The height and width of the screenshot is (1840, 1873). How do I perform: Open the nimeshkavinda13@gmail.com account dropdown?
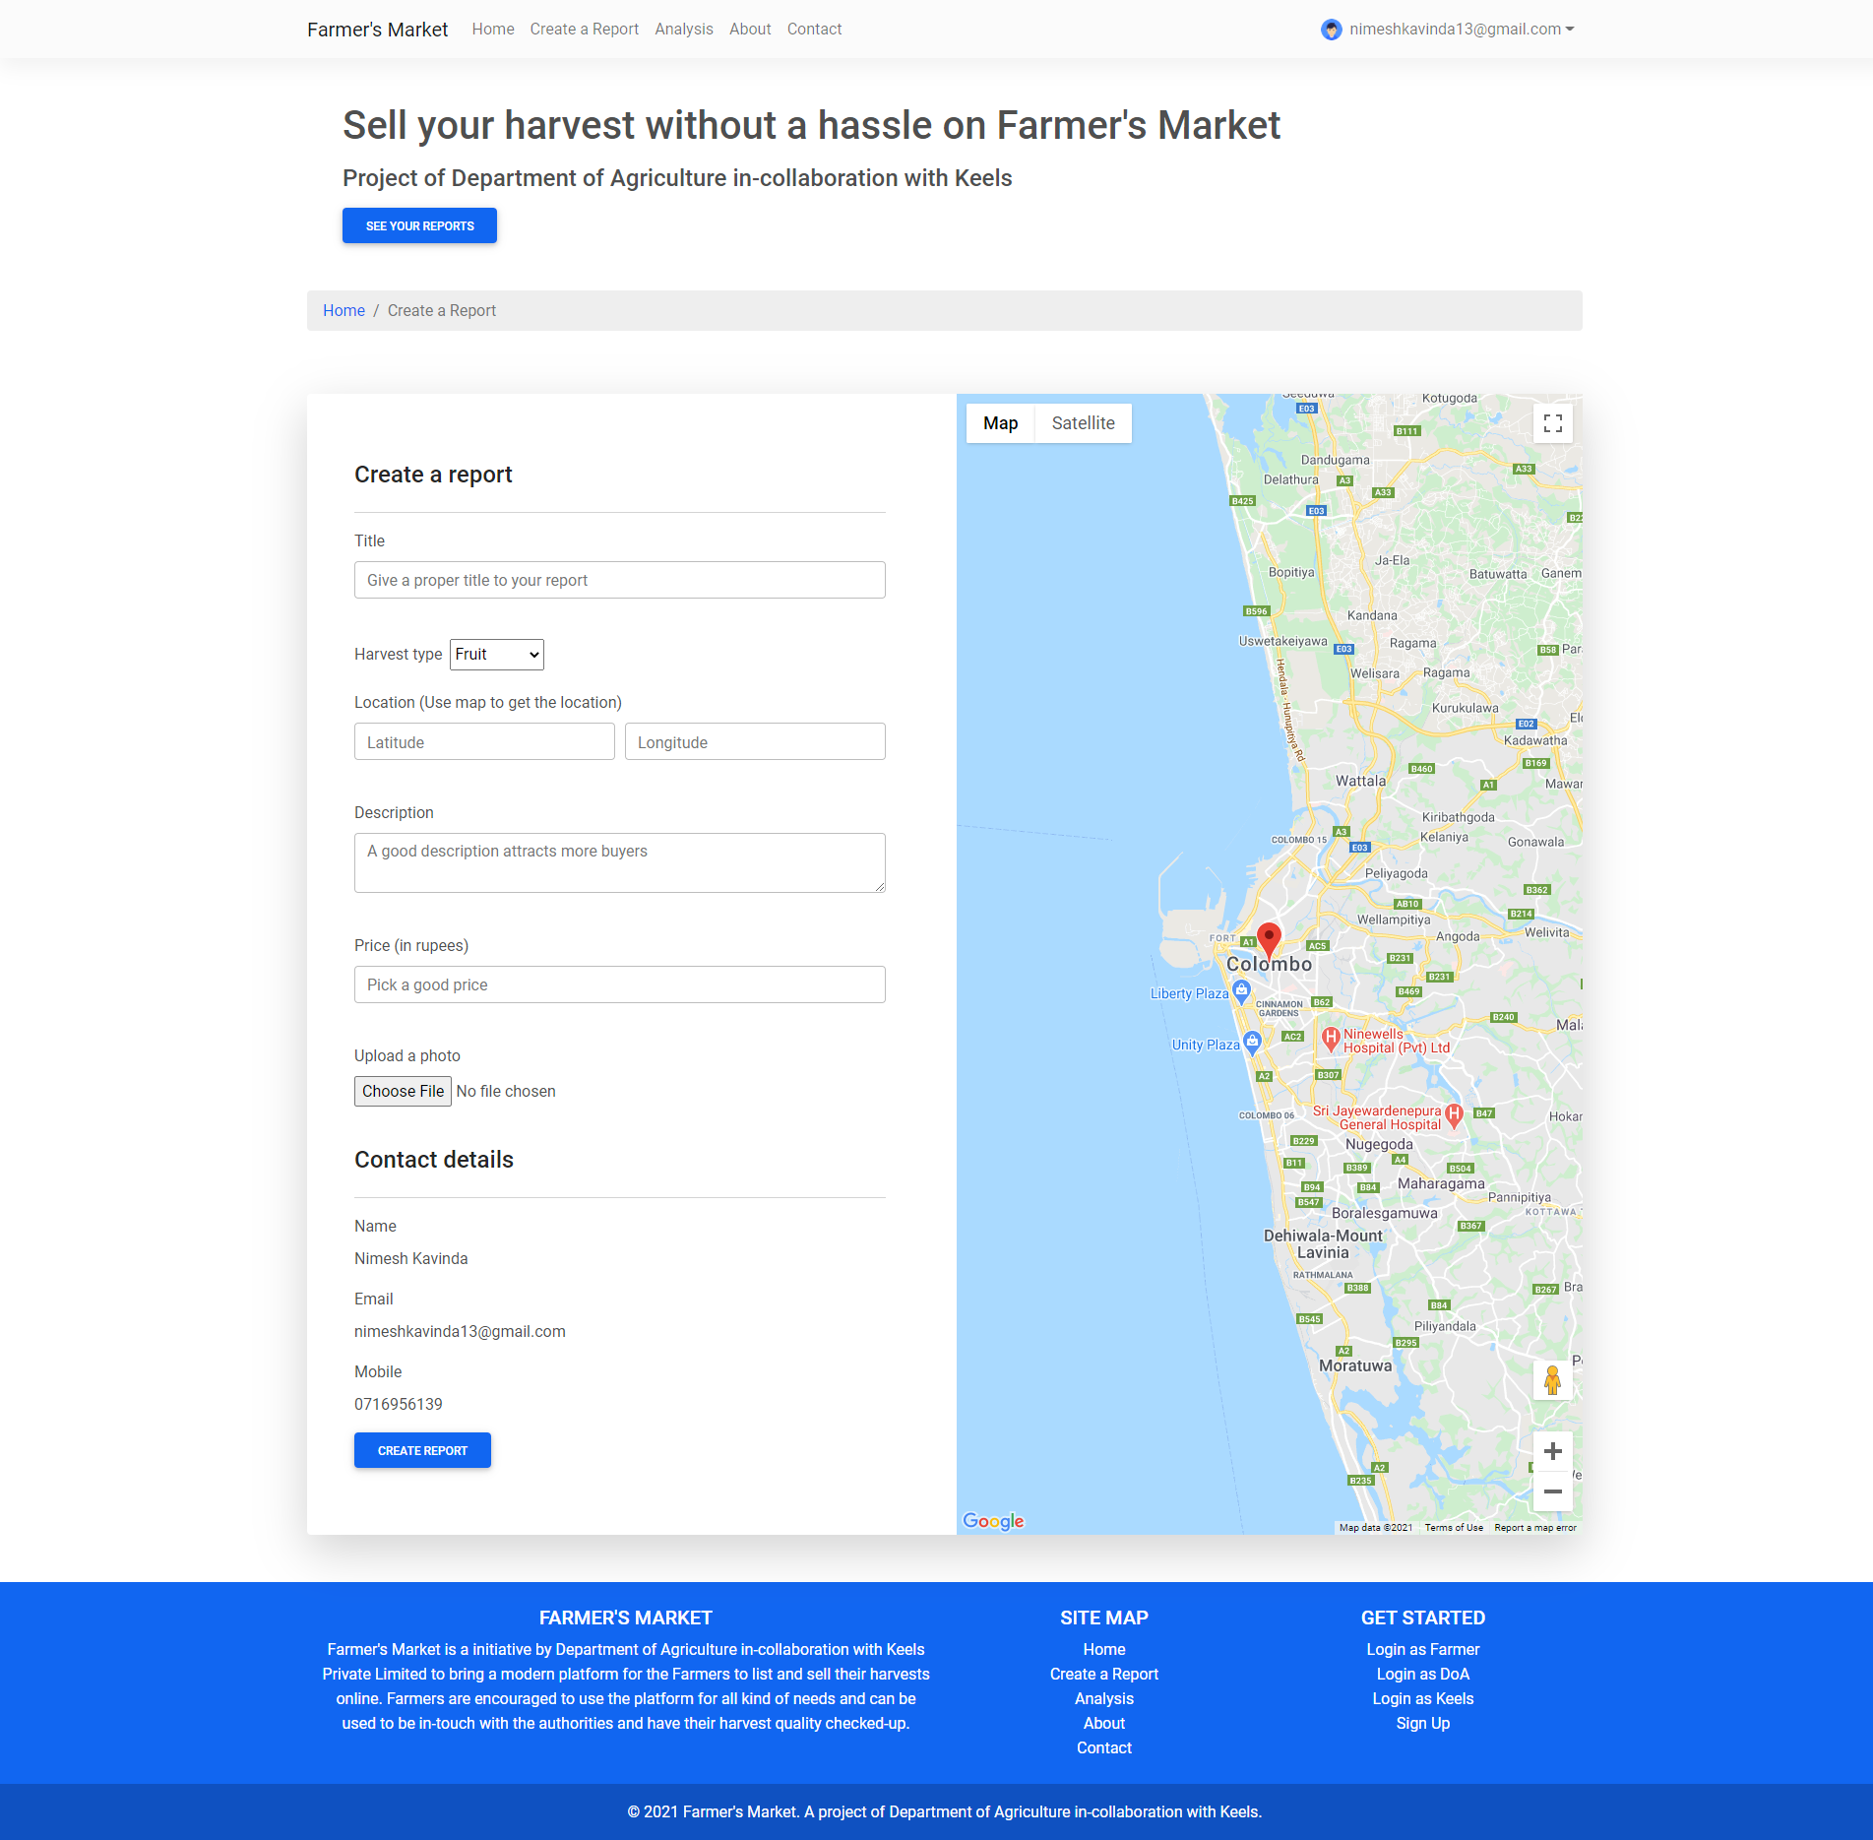pos(1461,30)
